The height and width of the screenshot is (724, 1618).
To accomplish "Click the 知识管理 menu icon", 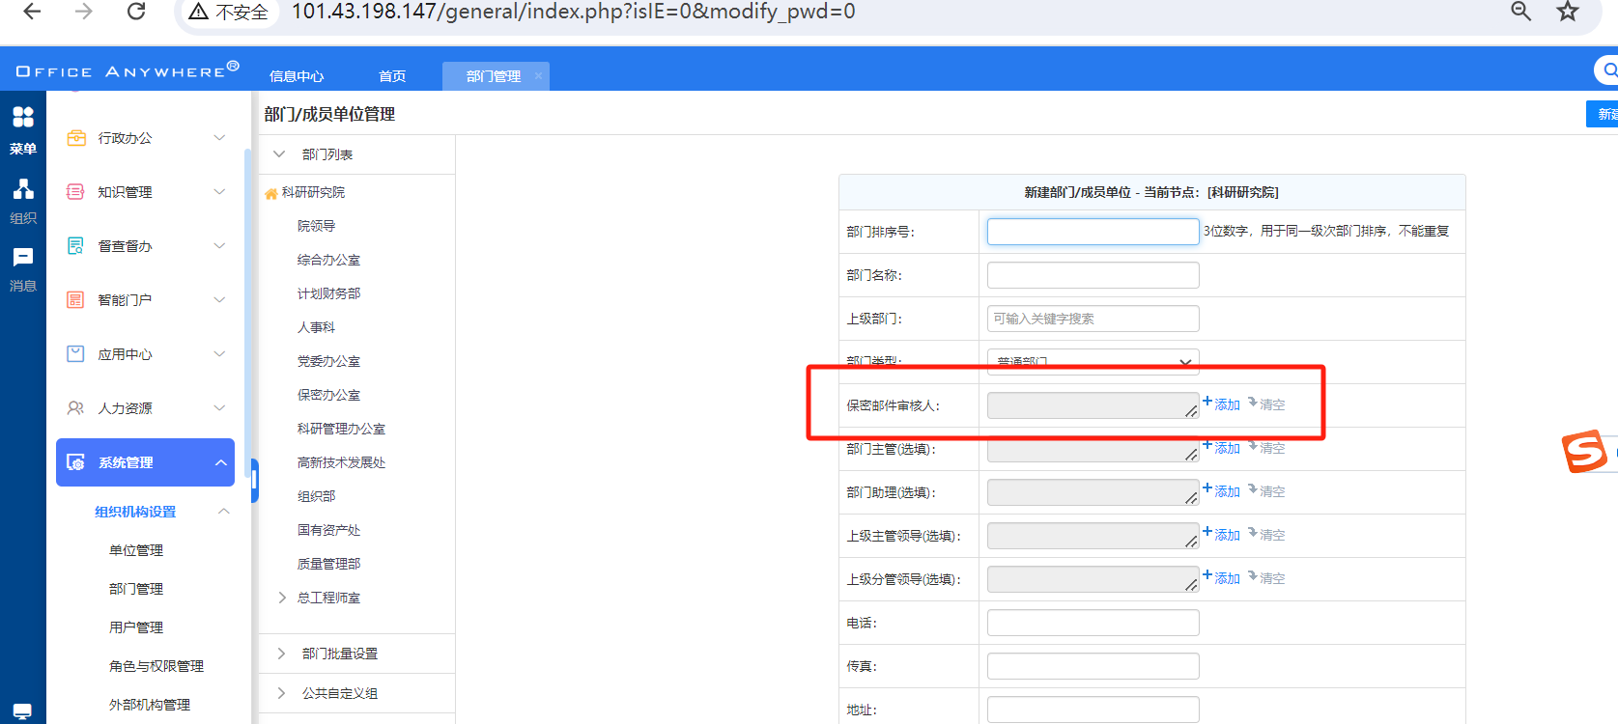I will click(75, 192).
